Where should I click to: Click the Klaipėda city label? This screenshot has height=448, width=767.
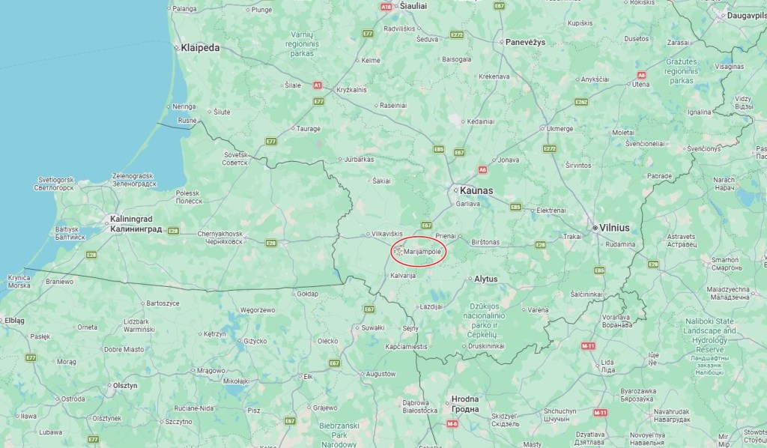tap(200, 48)
